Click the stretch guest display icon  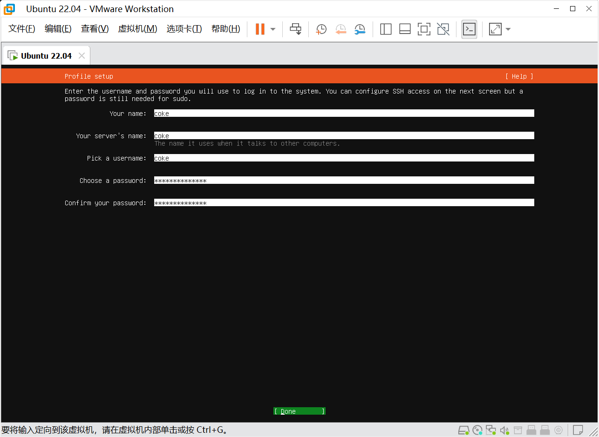click(x=495, y=29)
